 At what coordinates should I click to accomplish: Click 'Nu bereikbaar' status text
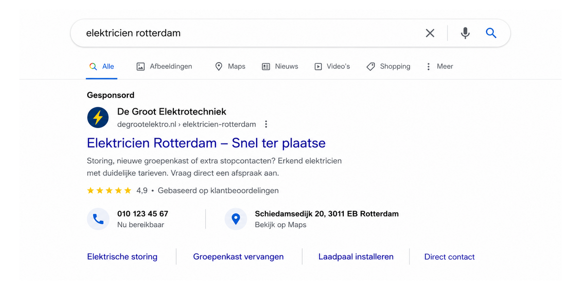[141, 225]
